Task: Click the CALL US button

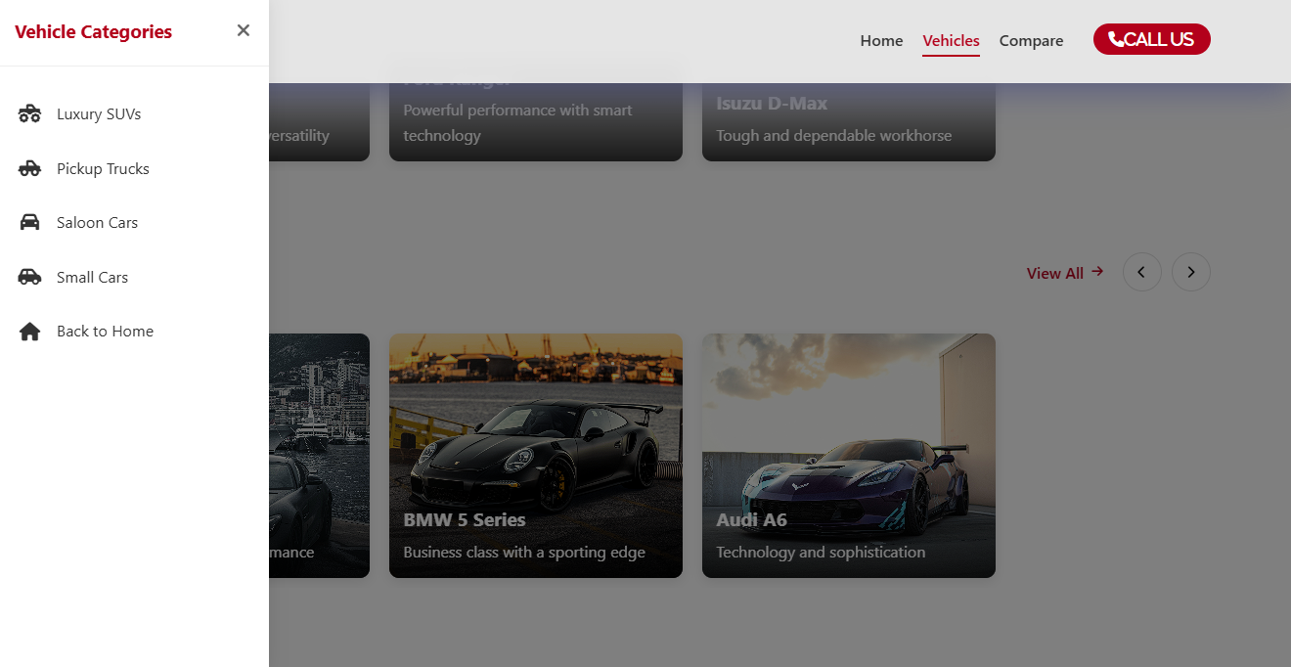Action: [x=1152, y=39]
